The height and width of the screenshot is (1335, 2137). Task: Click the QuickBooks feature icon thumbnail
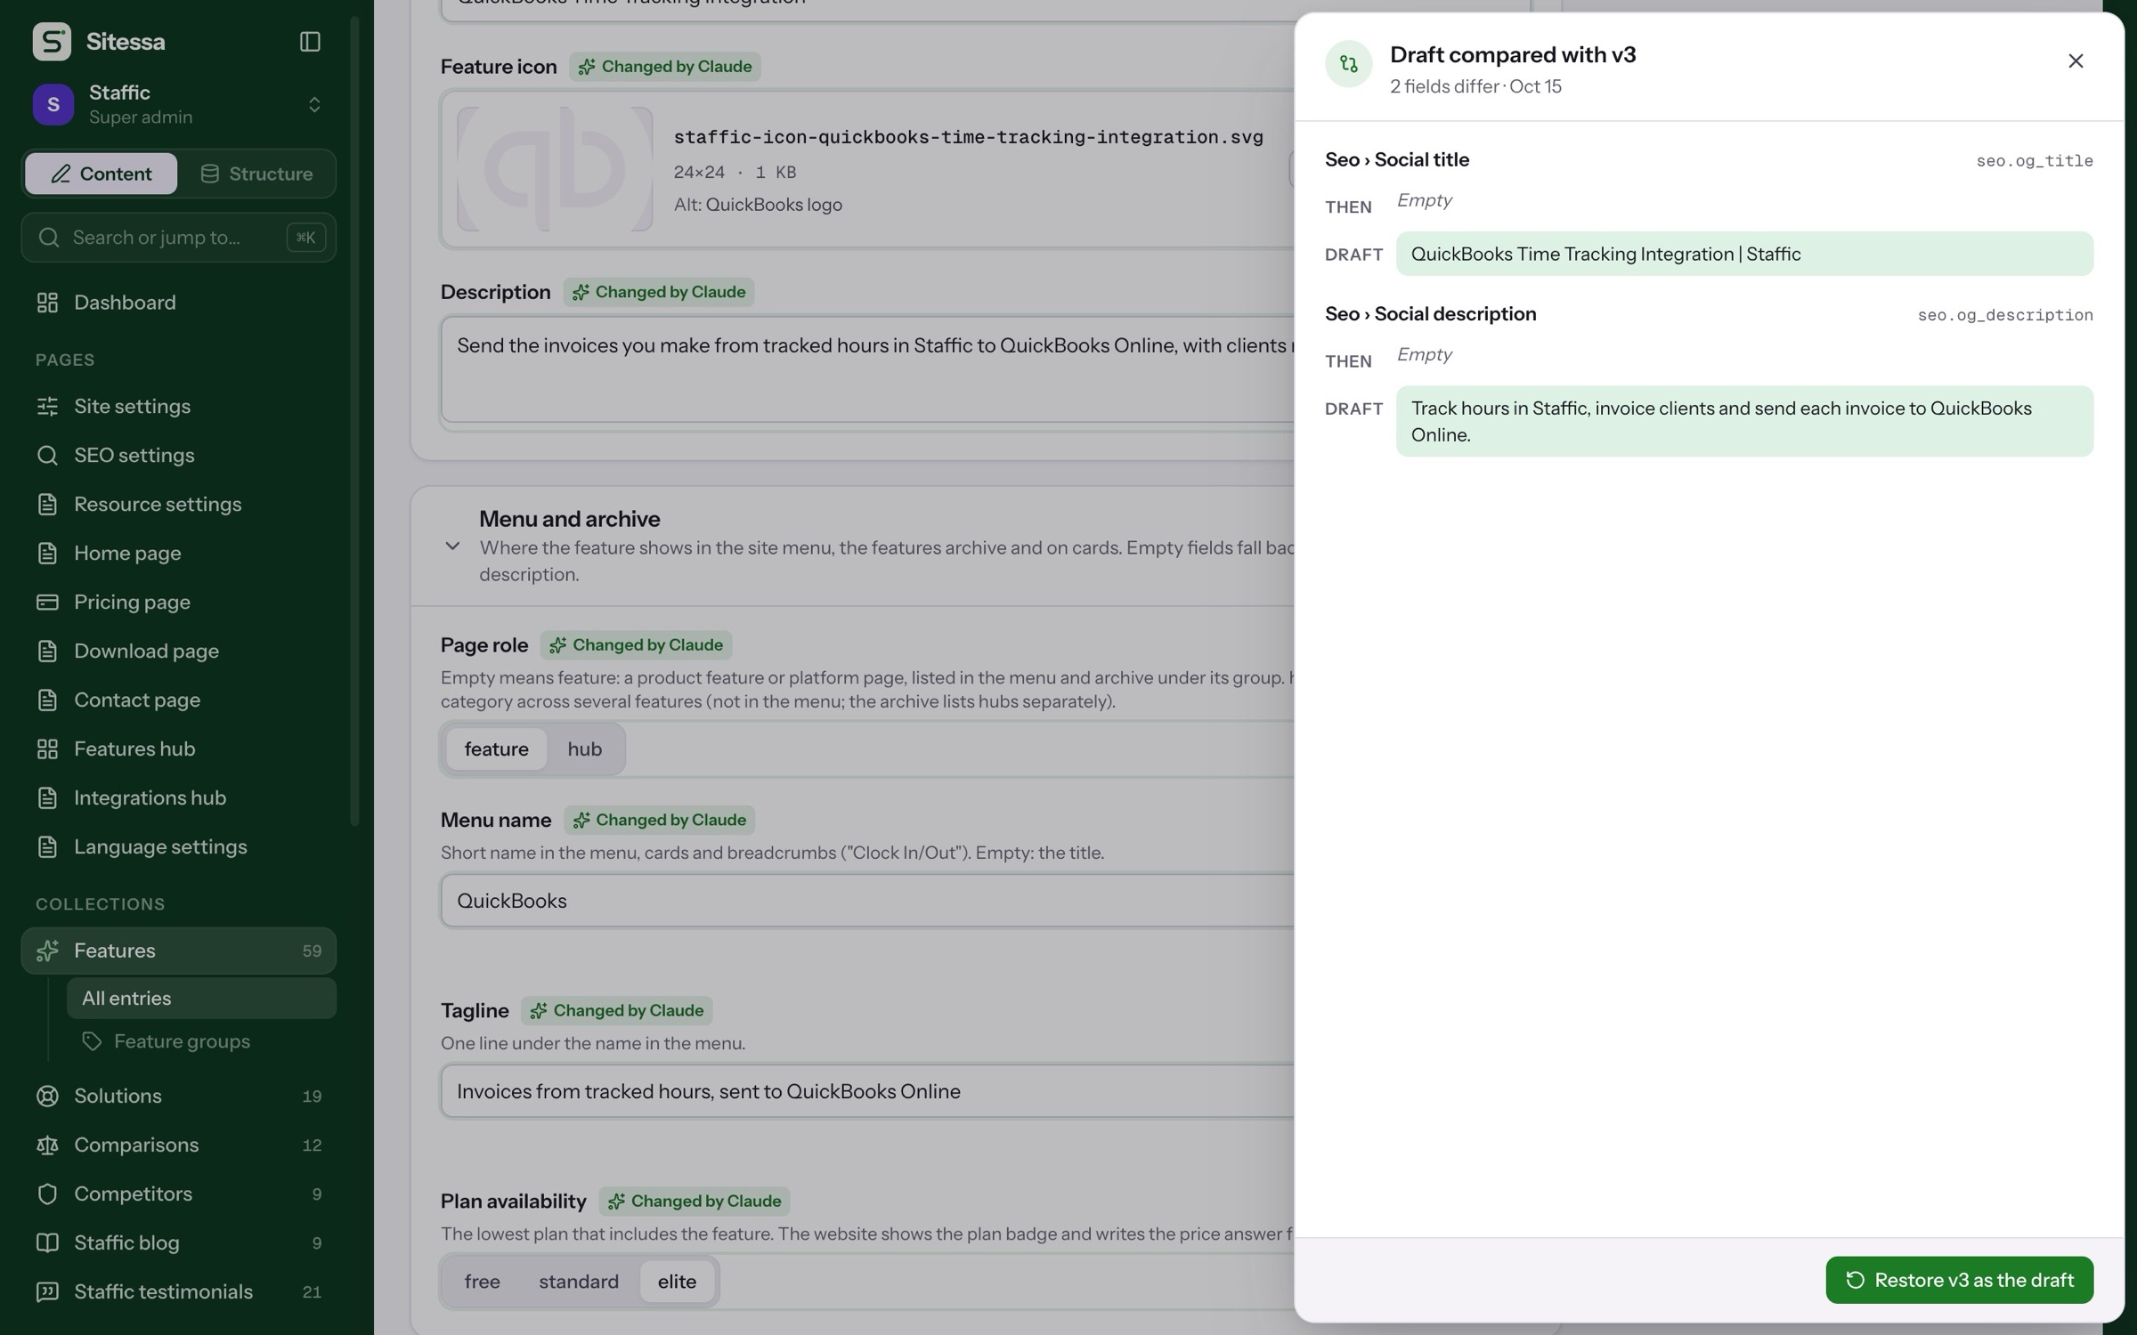555,169
